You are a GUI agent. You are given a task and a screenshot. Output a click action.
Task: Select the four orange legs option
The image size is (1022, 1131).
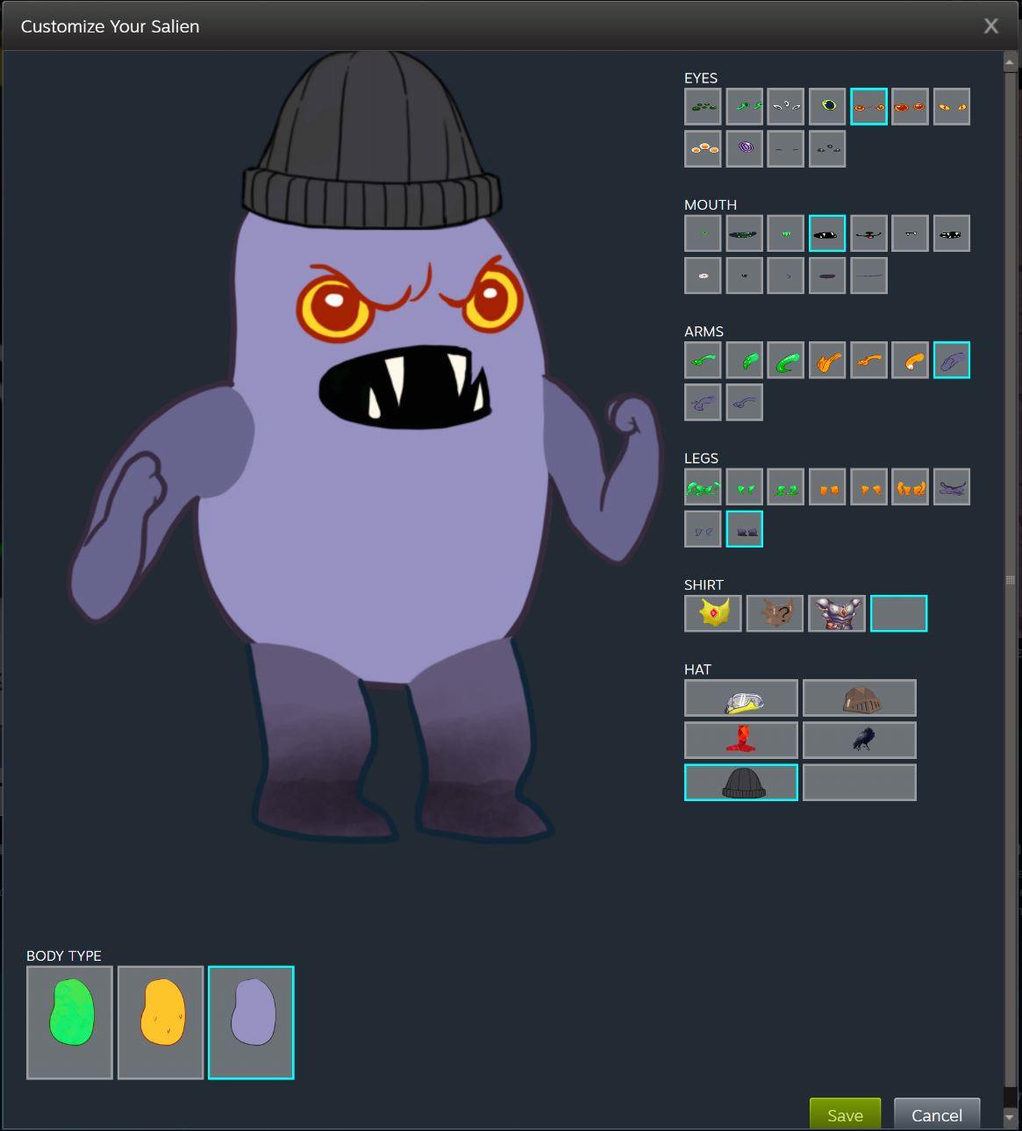click(x=910, y=487)
